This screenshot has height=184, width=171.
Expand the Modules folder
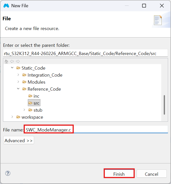coord(18,82)
